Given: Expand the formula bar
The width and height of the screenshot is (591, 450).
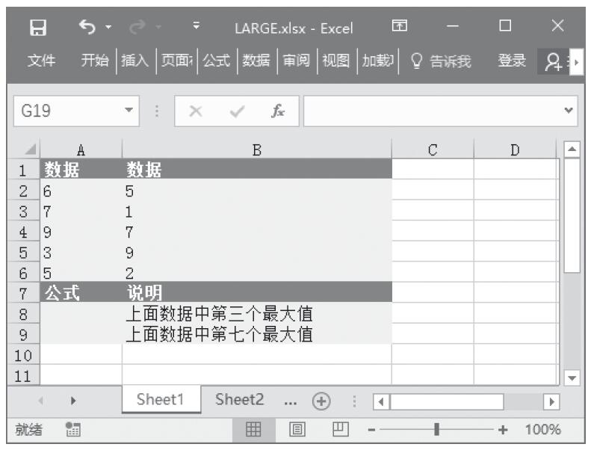Looking at the screenshot, I should point(572,110).
